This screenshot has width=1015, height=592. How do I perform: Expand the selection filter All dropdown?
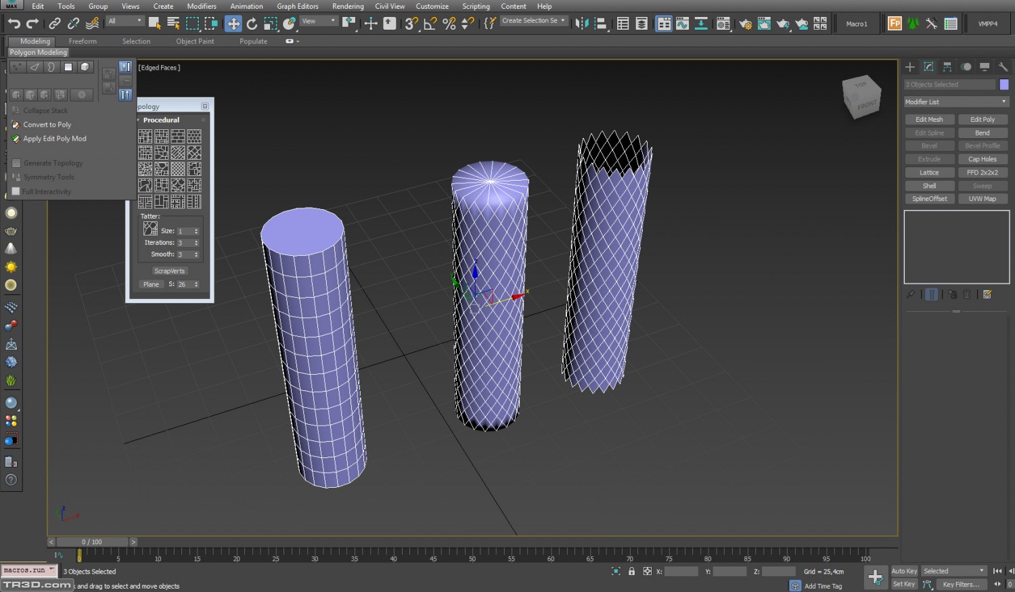point(125,22)
